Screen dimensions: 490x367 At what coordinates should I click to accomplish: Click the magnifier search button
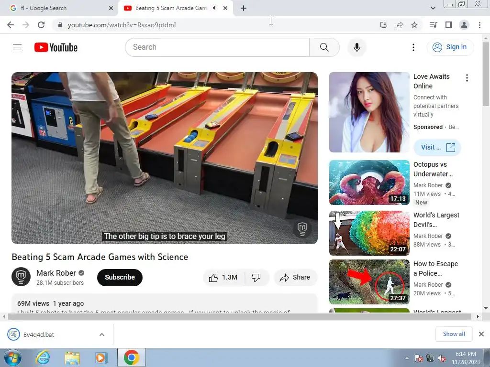click(324, 47)
